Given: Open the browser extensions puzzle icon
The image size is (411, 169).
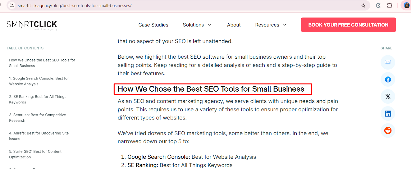Looking at the screenshot, I should (390, 5).
